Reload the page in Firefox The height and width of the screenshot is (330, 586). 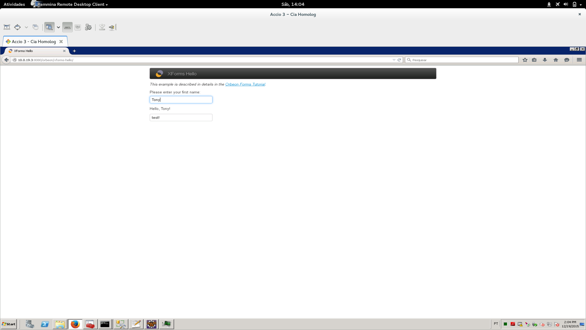point(399,60)
